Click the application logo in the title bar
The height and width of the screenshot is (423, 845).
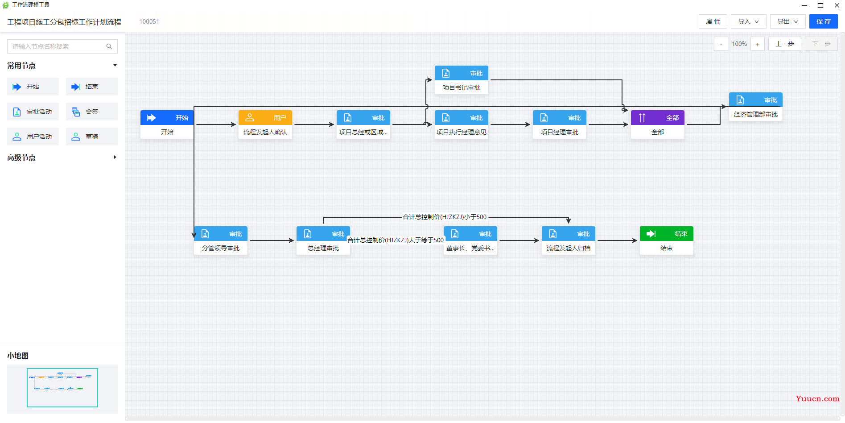[x=6, y=5]
